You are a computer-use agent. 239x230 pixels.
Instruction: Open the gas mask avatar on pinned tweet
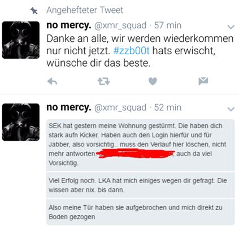21,40
